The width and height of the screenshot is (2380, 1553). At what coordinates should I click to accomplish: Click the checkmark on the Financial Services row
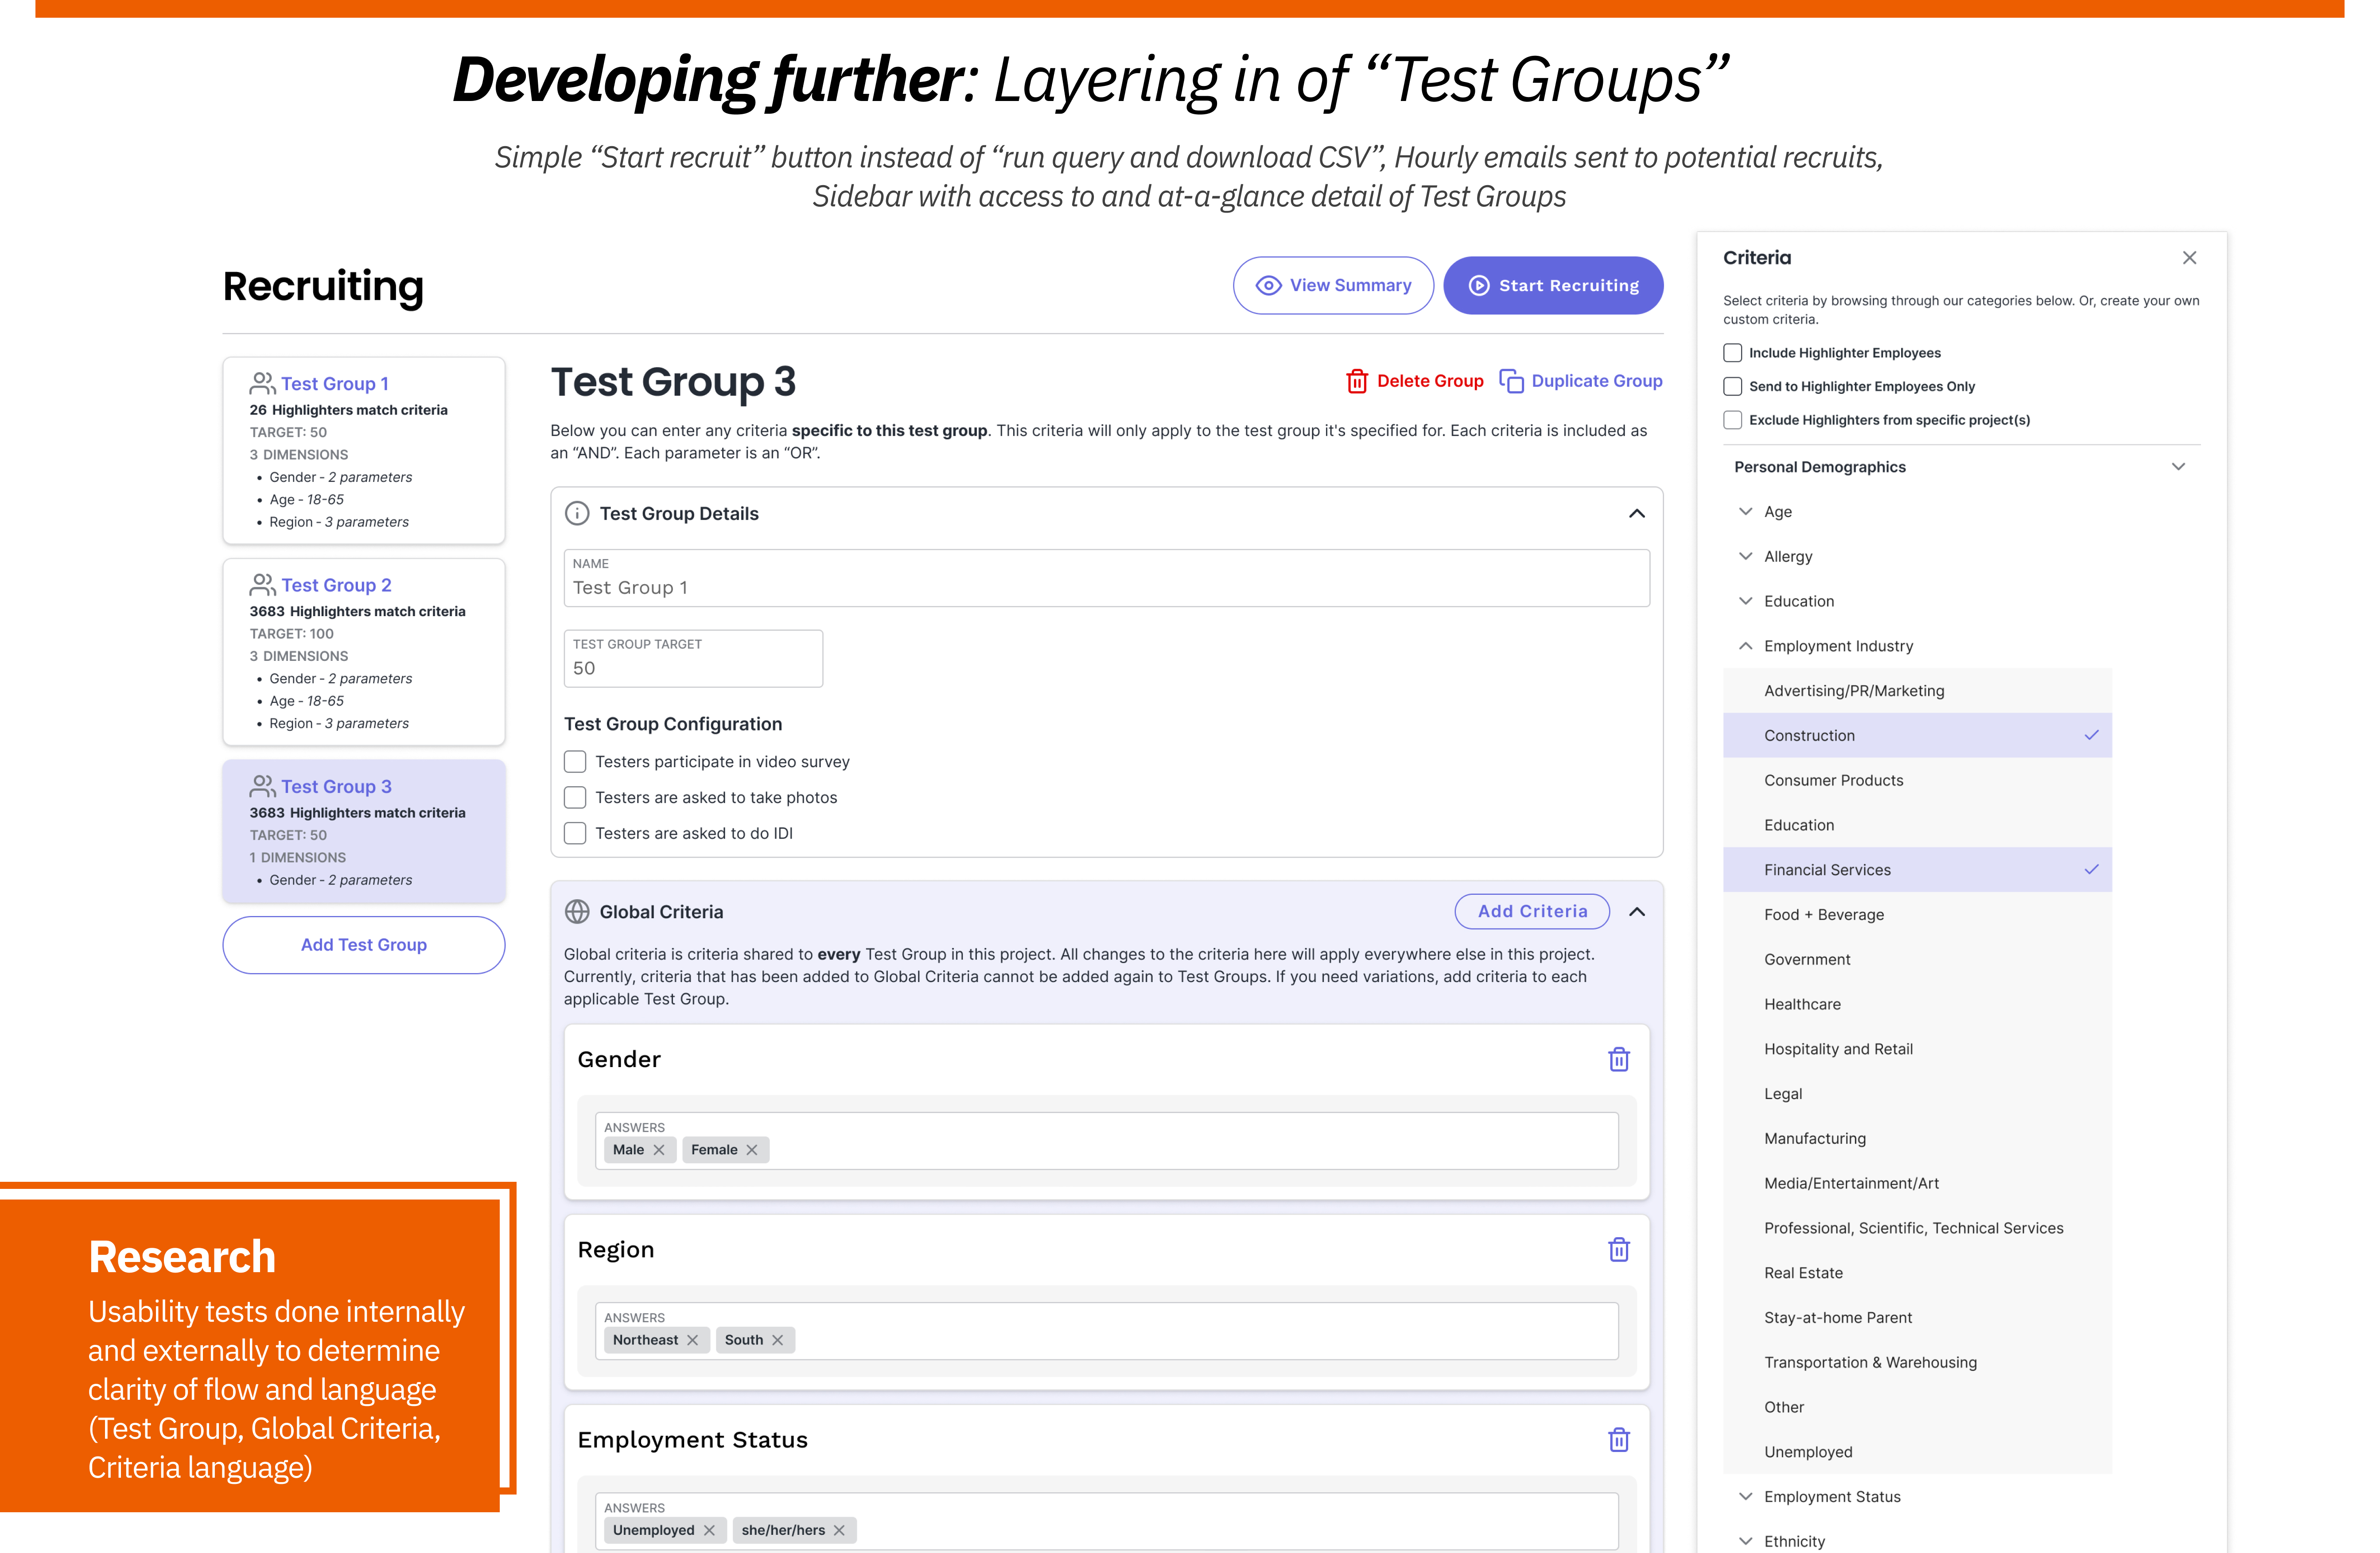coord(2091,870)
